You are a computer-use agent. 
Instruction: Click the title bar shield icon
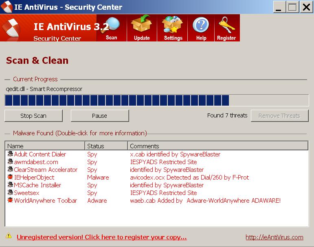[x=7, y=6]
